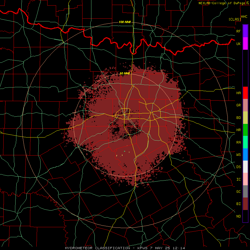Click the GC legend label
The image size is (250, 250).
pyautogui.click(x=238, y=192)
